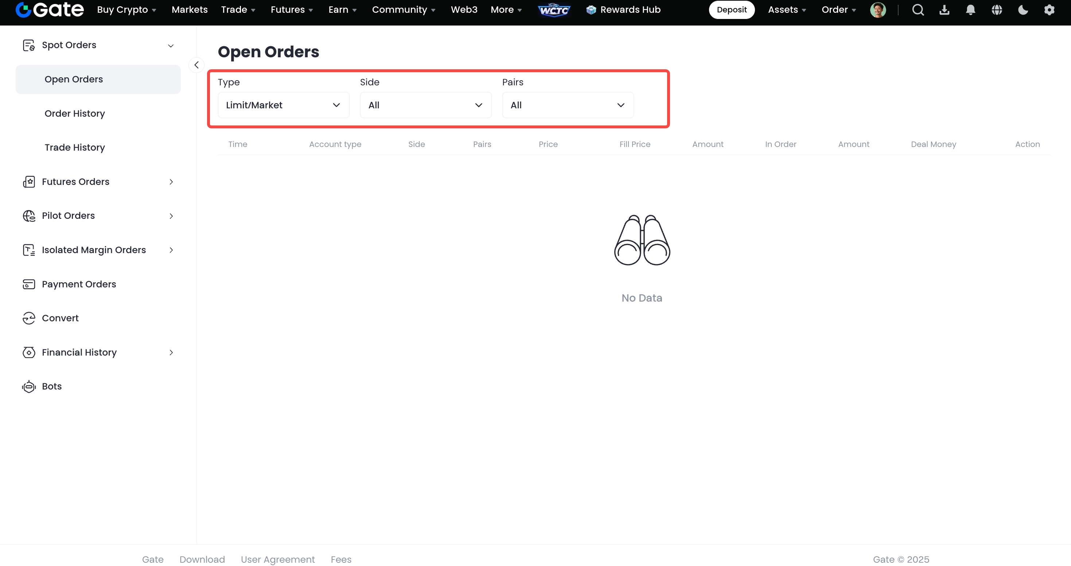Open the Type Limit/Market dropdown

coord(283,105)
